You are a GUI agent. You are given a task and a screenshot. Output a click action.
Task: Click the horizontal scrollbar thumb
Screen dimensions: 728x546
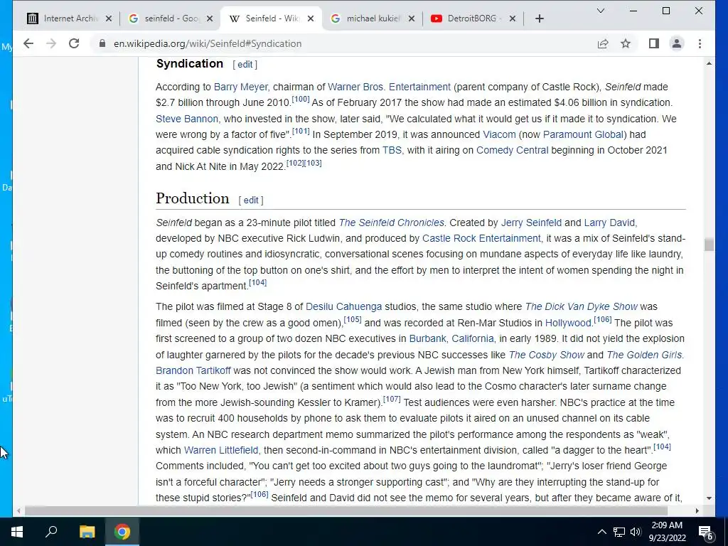point(346,510)
